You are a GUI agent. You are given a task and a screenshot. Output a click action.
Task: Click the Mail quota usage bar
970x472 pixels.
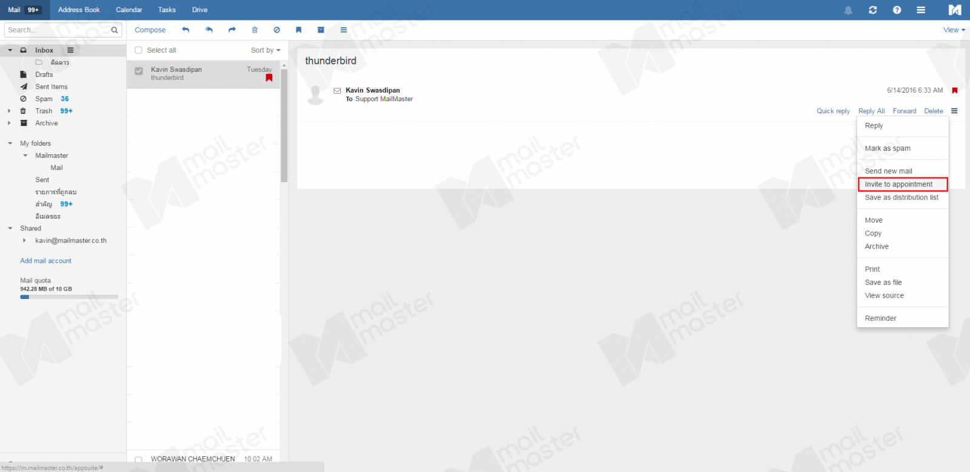click(69, 297)
